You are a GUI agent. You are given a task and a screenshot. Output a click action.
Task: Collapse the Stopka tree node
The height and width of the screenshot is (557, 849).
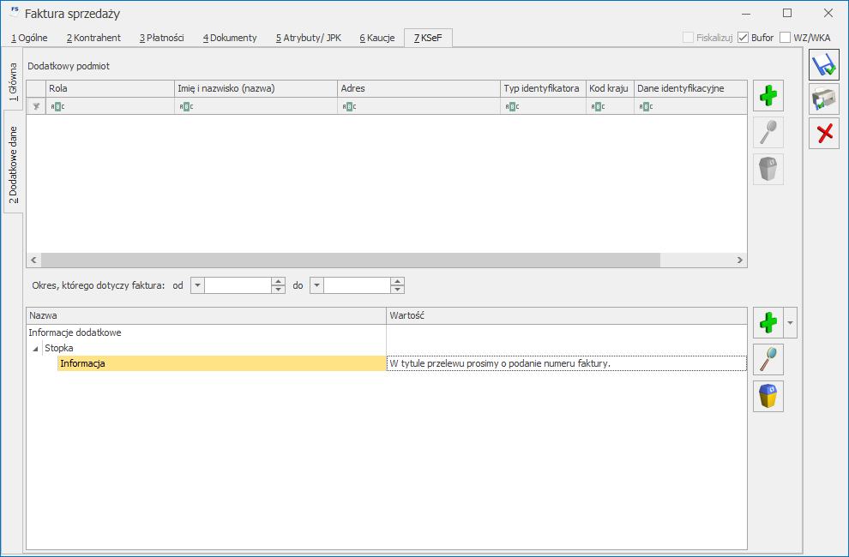35,348
